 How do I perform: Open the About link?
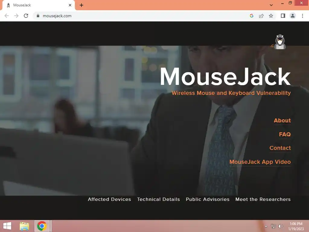[282, 121]
